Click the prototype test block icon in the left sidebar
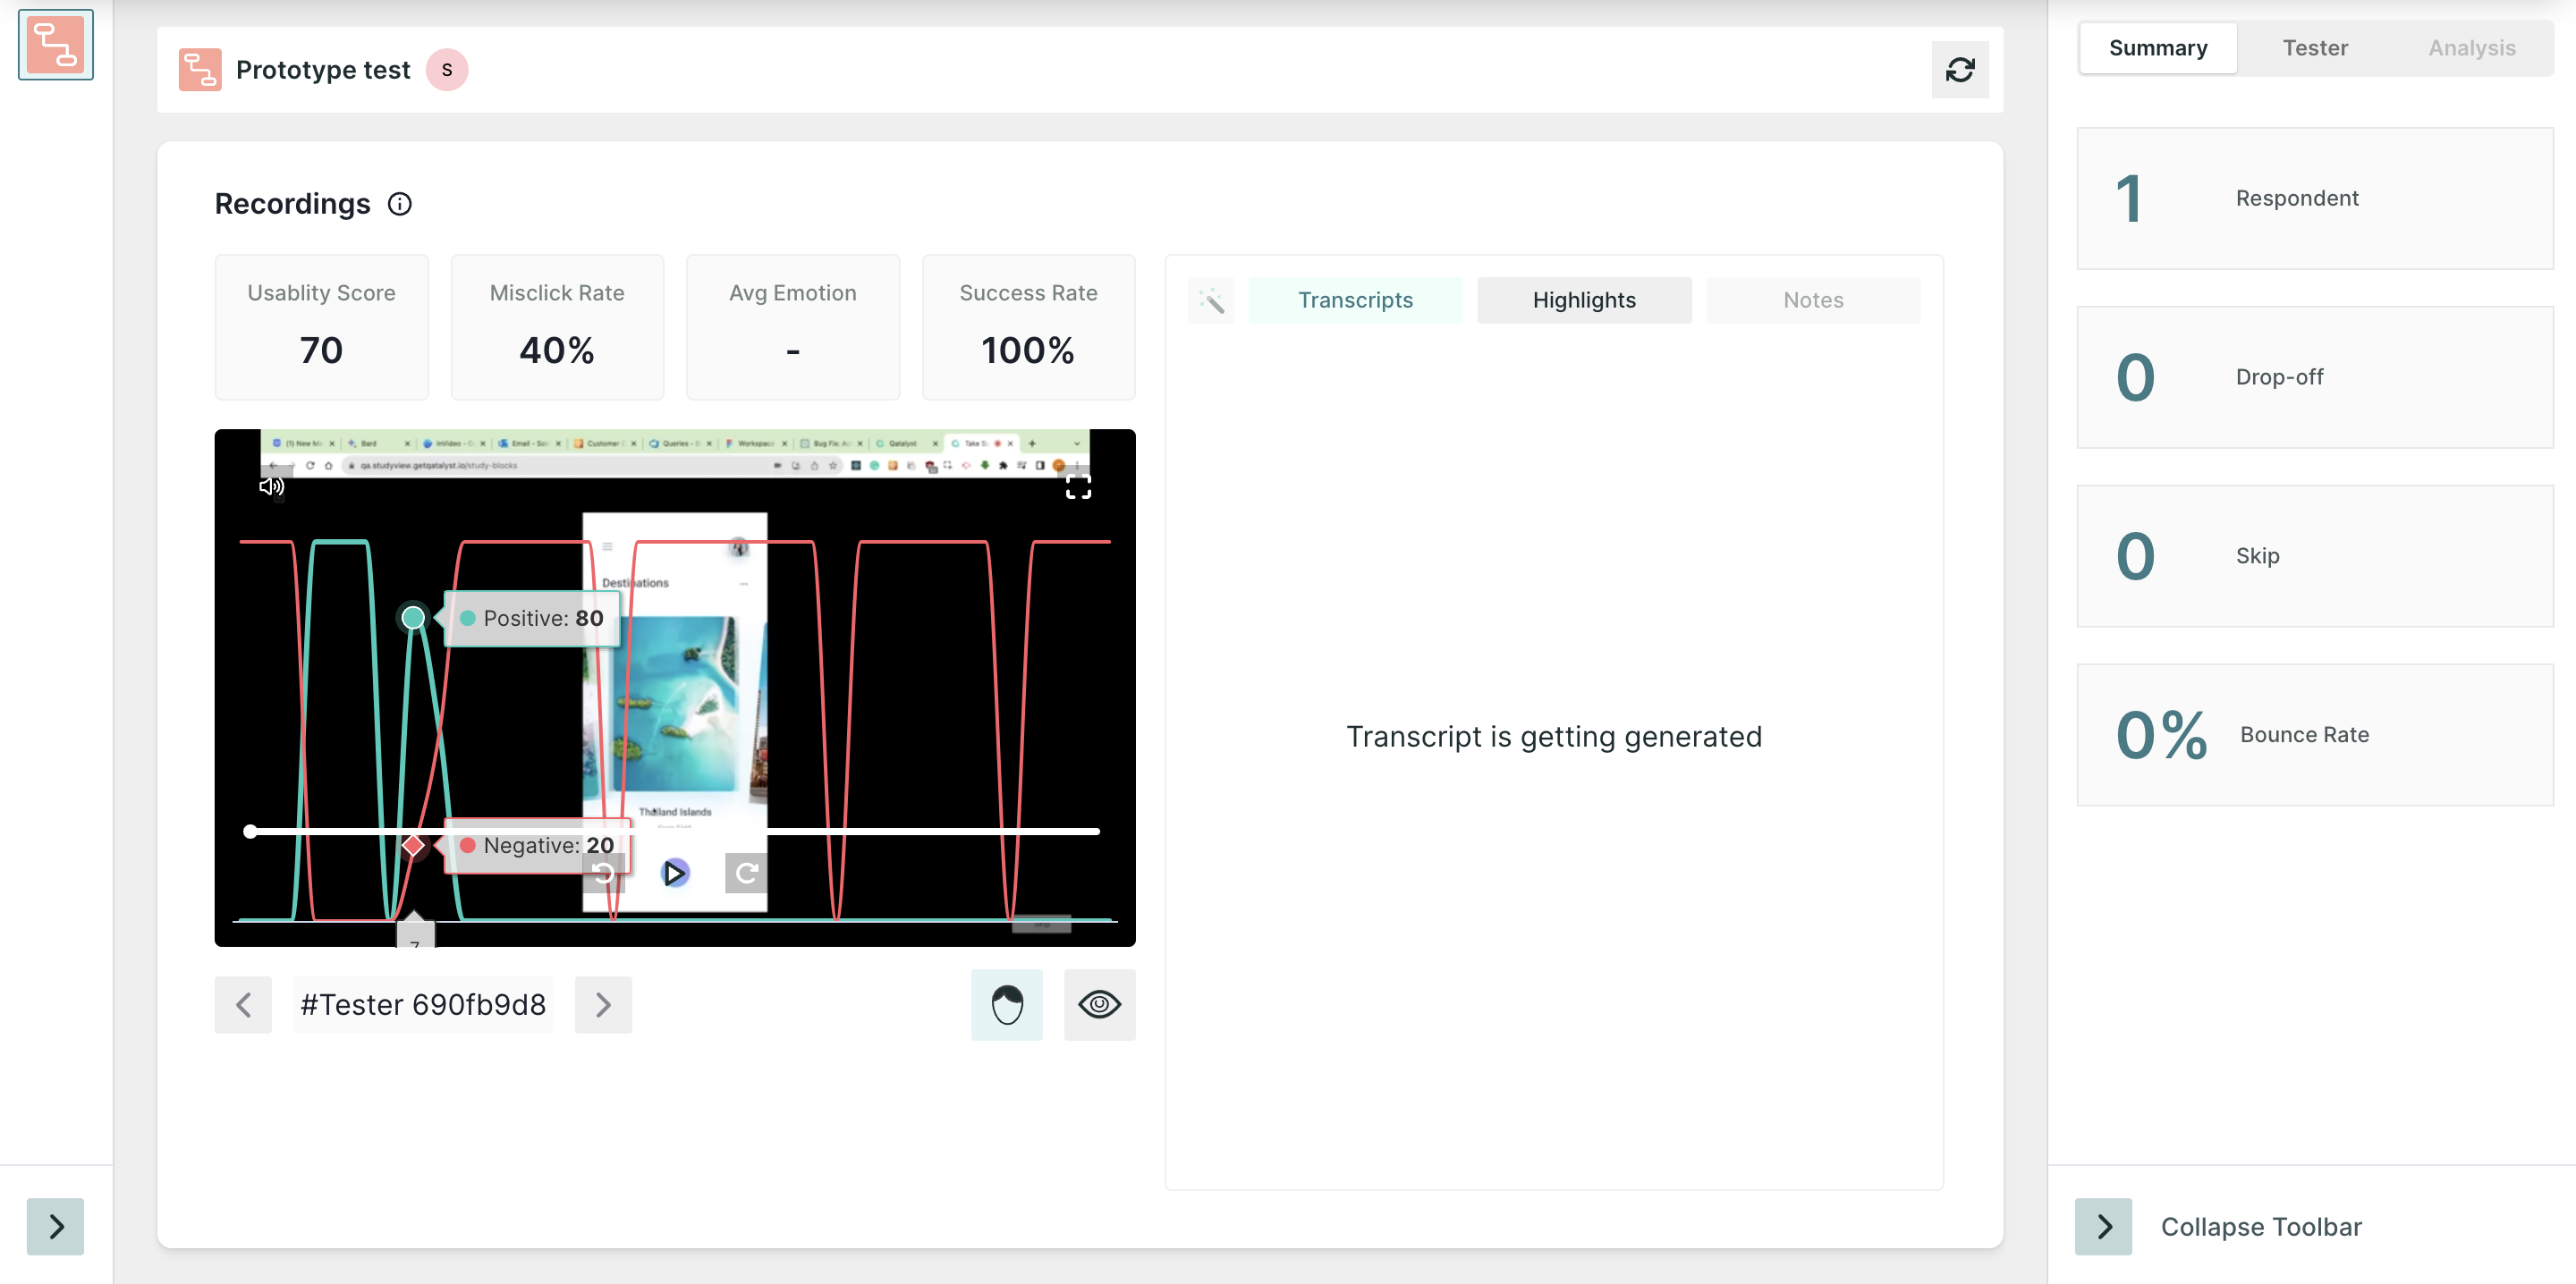The width and height of the screenshot is (2576, 1284). pos(55,45)
